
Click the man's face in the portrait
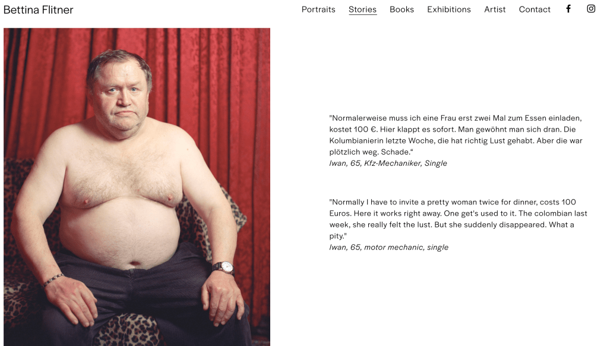point(121,94)
